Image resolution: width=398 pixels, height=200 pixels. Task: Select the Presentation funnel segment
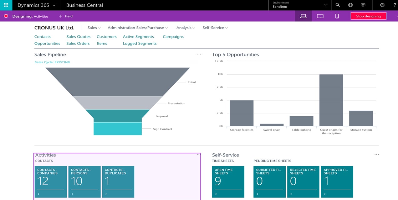[x=118, y=103]
